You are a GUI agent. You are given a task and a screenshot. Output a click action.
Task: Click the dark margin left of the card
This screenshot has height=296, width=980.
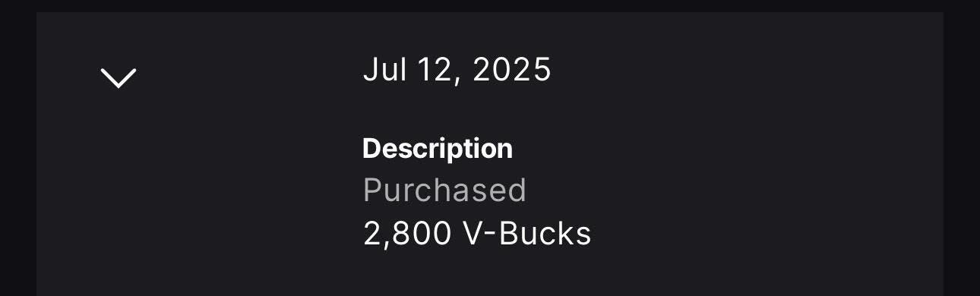(x=18, y=152)
